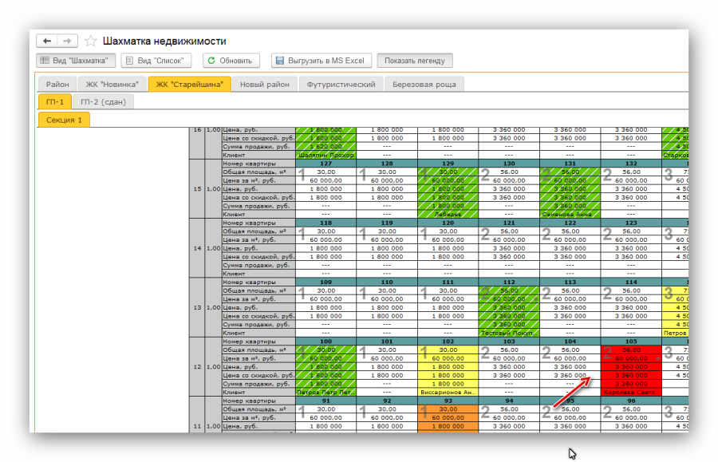
Task: Select the Новый район tab
Action: pos(264,84)
